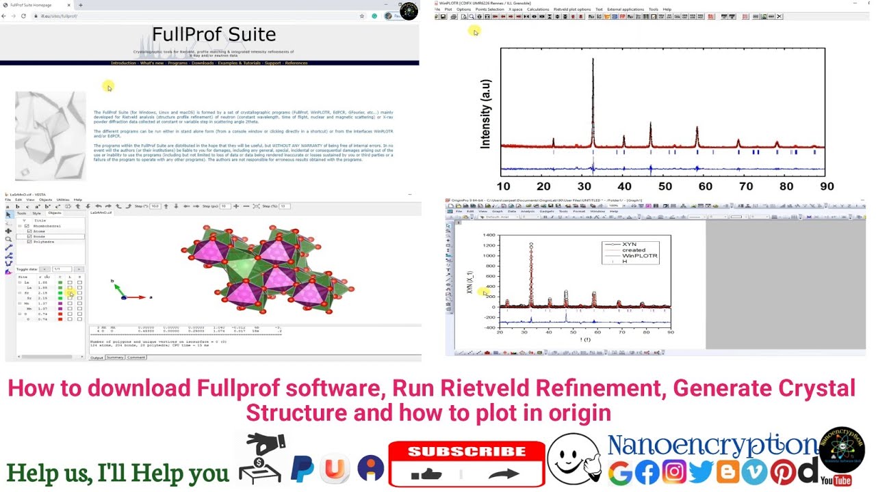Image resolution: width=876 pixels, height=492 pixels.
Task: Select the polyhedron info tool in VESTA
Action: point(8,272)
